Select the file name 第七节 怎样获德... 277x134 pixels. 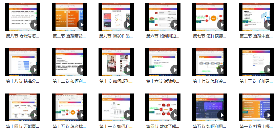(210, 36)
